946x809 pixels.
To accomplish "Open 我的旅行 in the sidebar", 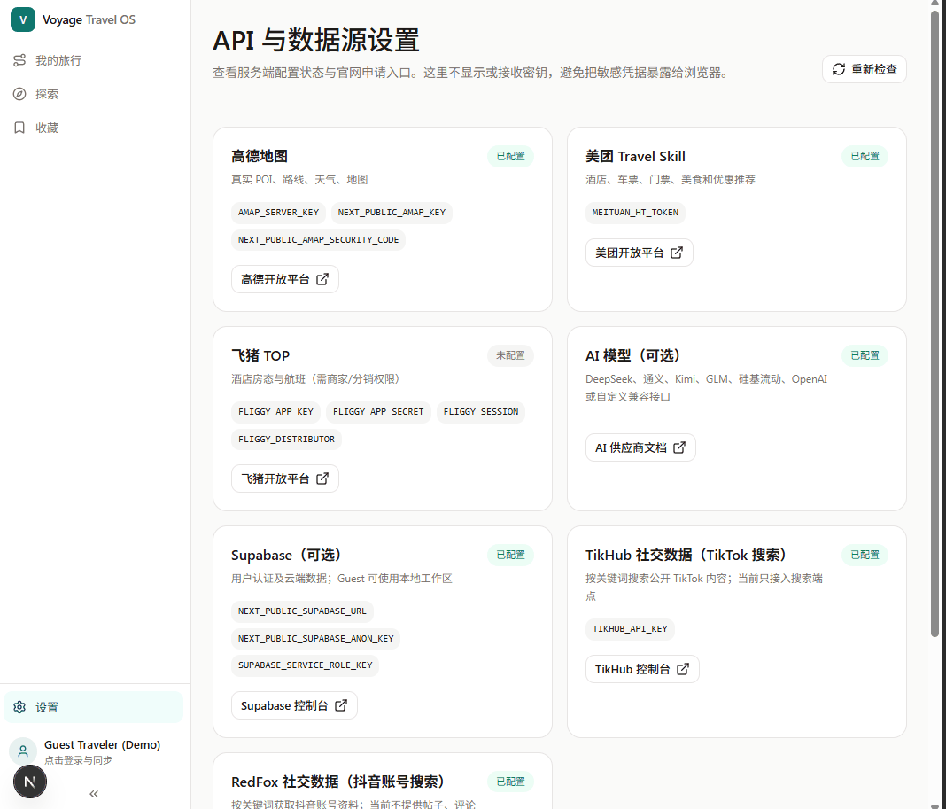I will 94,60.
